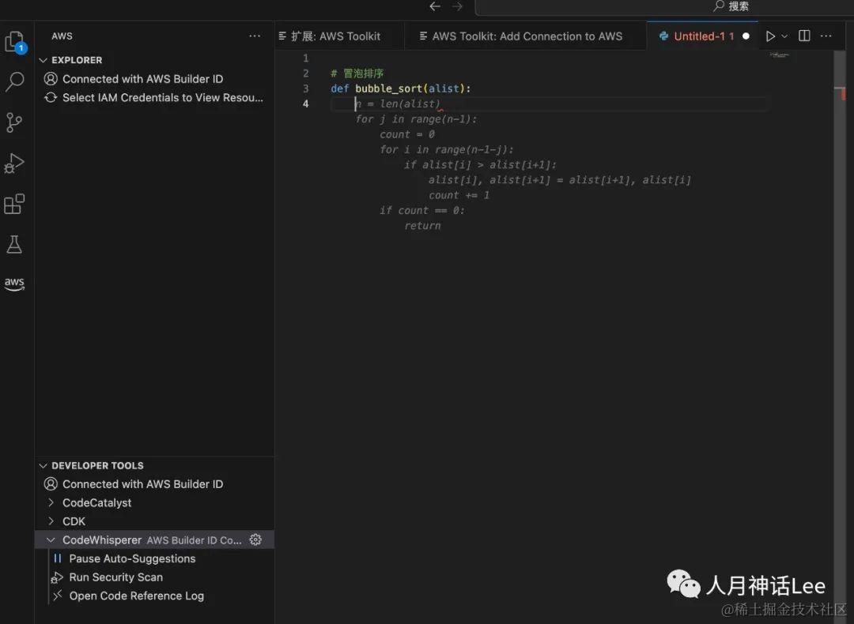
Task: Click Connected with AWS Builder ID in Explorer
Action: [x=142, y=79]
